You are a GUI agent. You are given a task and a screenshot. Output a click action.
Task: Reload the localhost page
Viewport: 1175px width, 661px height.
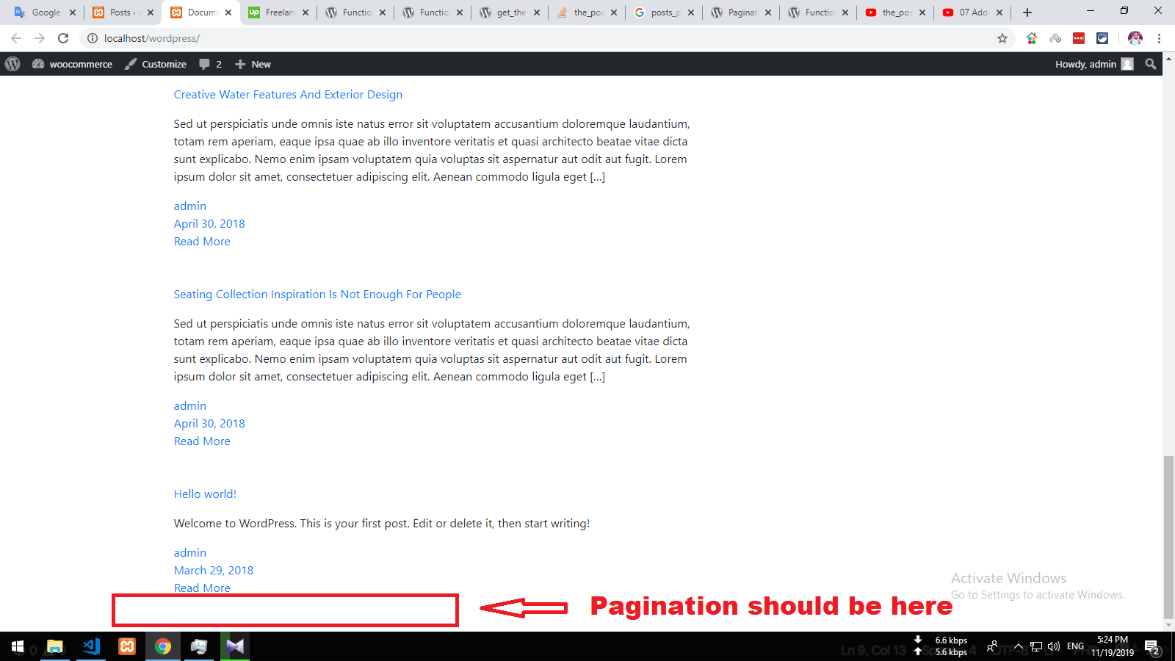(63, 38)
